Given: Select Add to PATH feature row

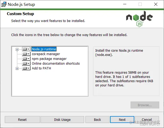Looking at the screenshot, I should 41,68.
